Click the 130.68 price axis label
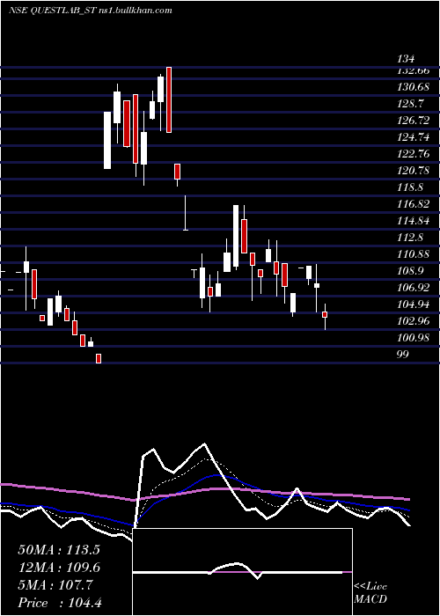 click(x=414, y=87)
